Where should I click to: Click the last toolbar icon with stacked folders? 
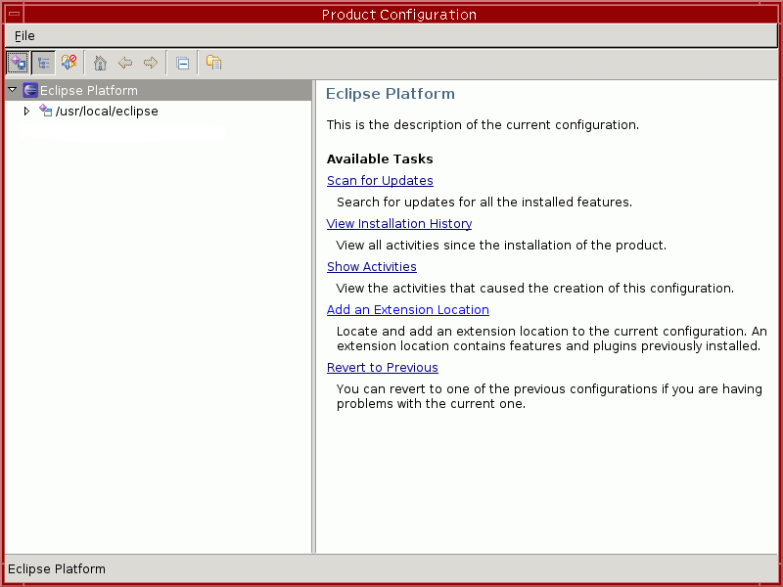tap(213, 63)
